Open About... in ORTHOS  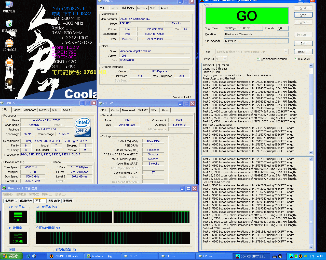click(x=303, y=52)
